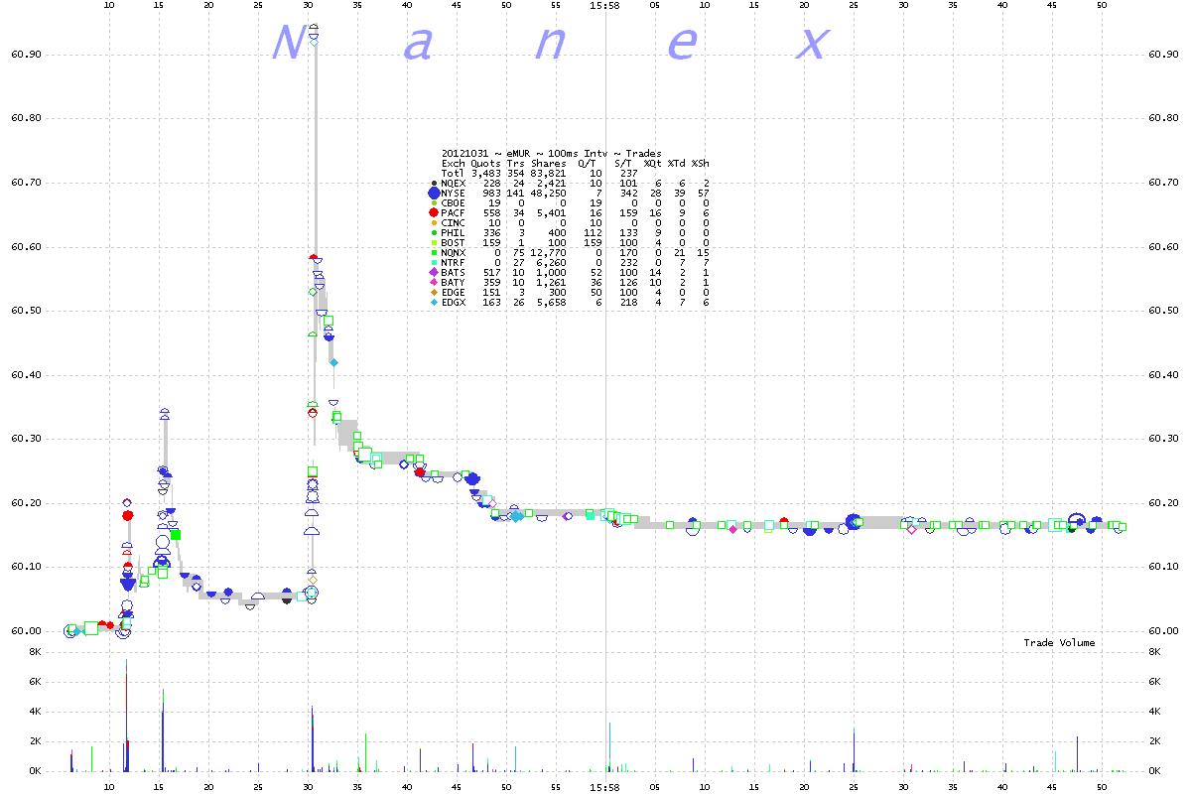
Task: Select the 'Exch' column header
Action: 454,164
